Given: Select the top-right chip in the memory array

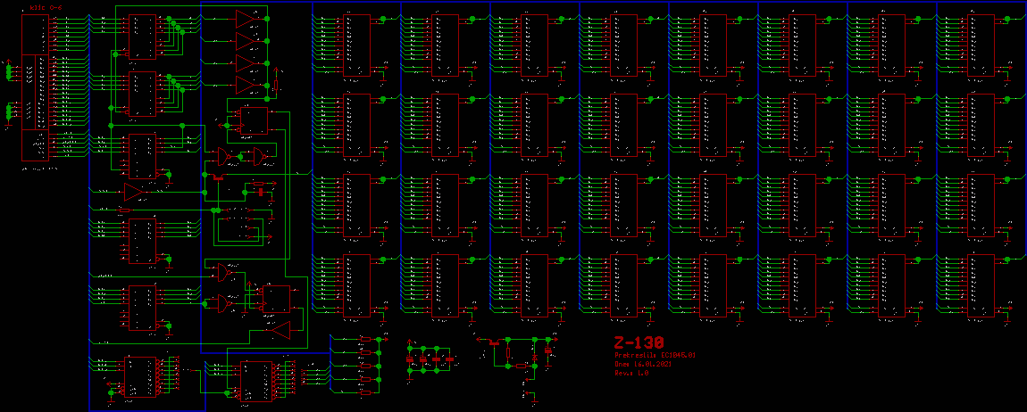Looking at the screenshot, I should (981, 45).
